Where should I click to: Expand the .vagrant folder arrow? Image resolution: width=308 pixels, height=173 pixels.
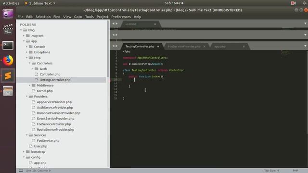tap(24, 36)
